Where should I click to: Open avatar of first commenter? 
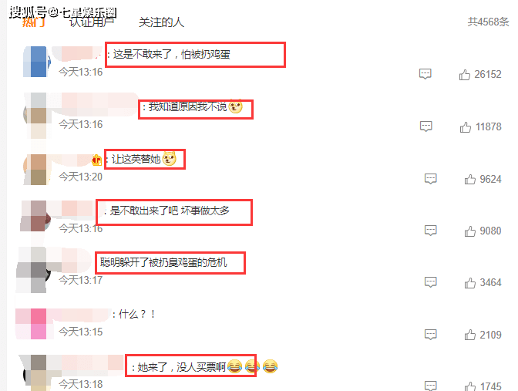point(36,62)
